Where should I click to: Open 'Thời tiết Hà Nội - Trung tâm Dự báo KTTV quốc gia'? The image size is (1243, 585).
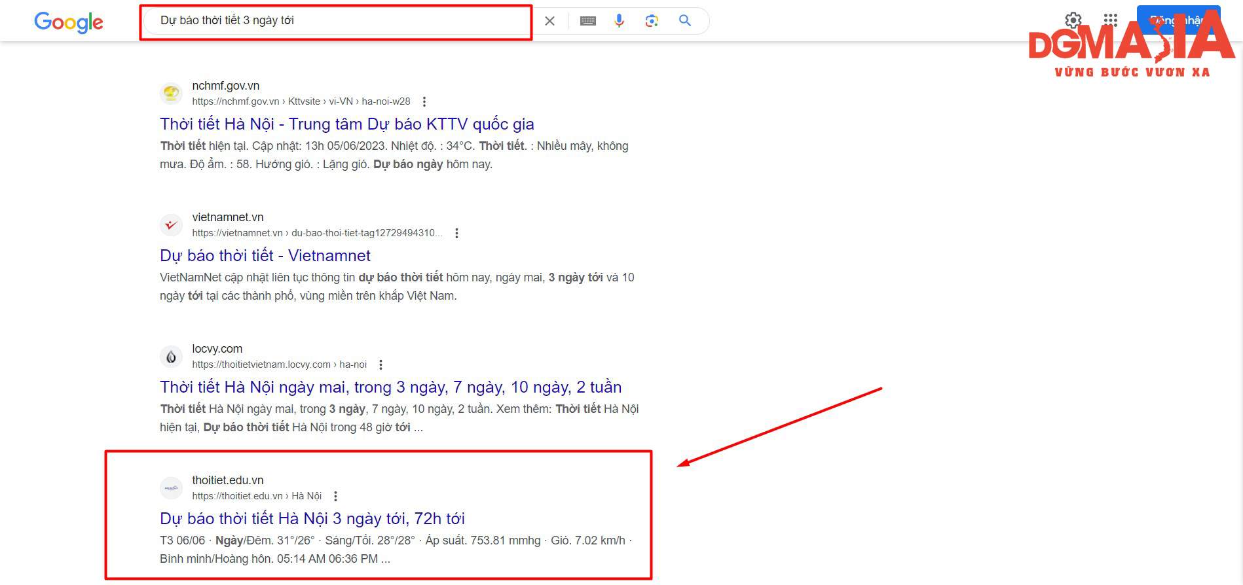point(347,124)
